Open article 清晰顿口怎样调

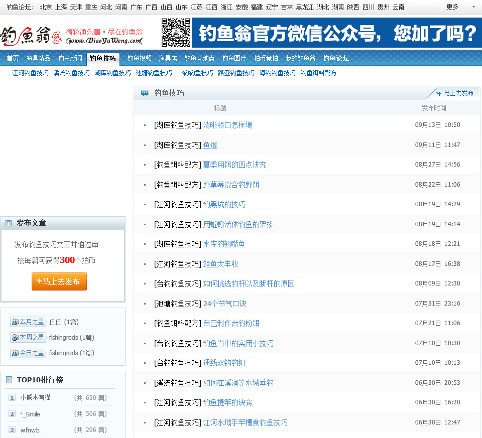228,125
